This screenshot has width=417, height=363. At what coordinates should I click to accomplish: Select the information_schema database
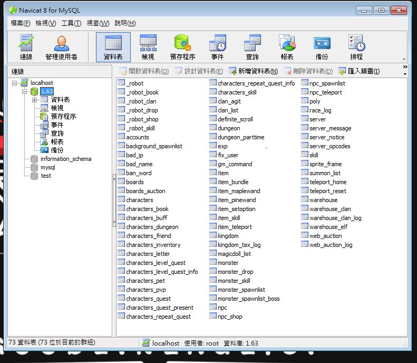click(66, 159)
